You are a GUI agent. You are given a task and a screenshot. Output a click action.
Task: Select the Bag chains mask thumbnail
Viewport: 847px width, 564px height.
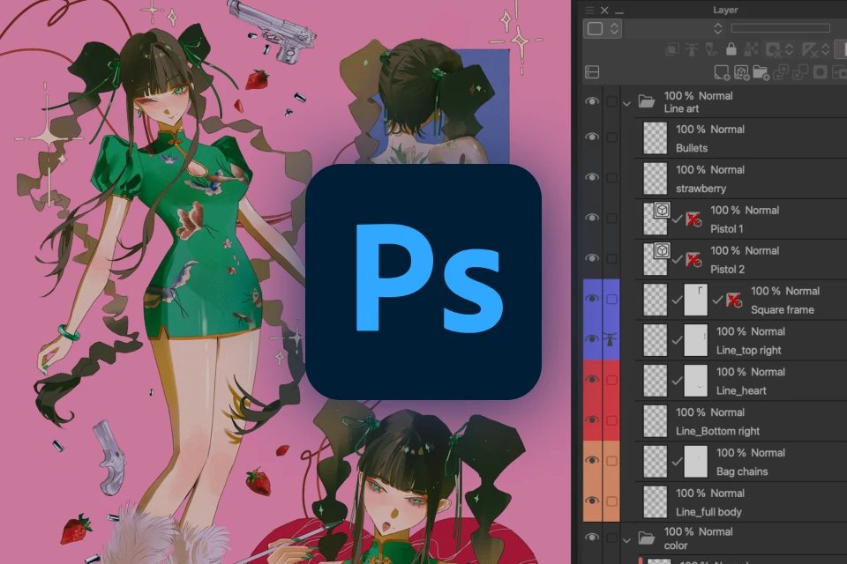tap(696, 462)
